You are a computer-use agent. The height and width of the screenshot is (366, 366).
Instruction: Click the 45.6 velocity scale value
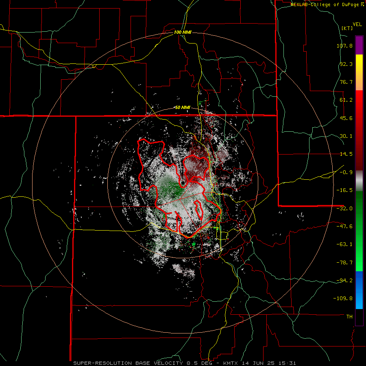click(346, 118)
